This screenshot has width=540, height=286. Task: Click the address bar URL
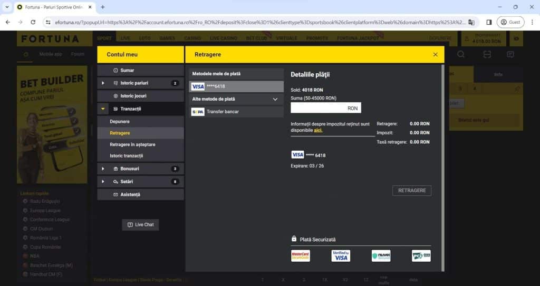coord(261,22)
